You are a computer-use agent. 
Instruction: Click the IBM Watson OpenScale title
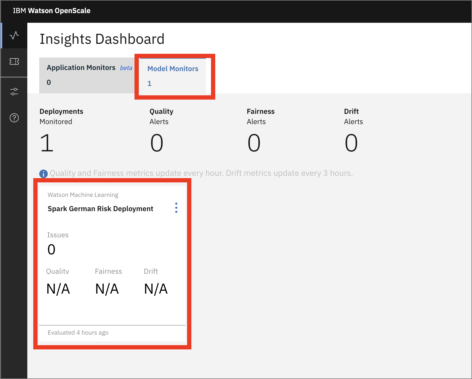click(51, 11)
